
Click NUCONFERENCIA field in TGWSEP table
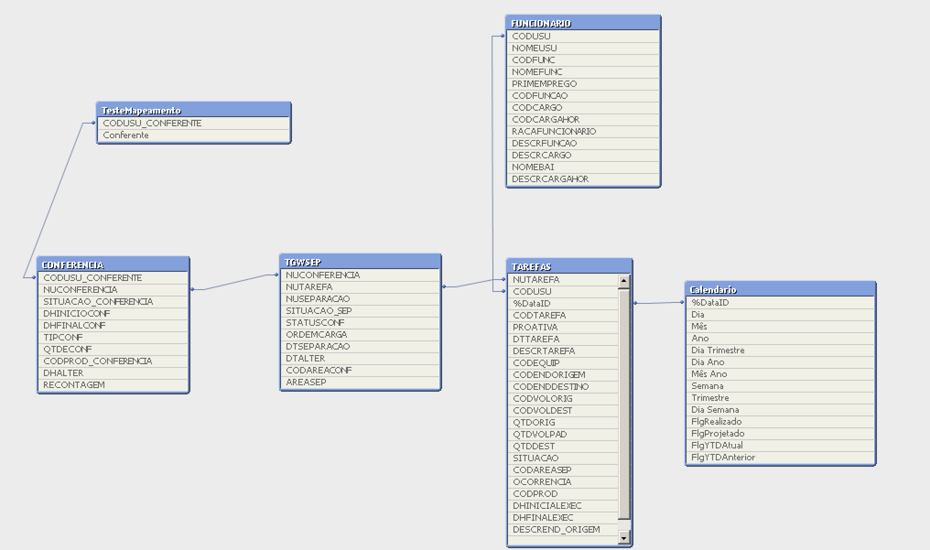point(323,275)
